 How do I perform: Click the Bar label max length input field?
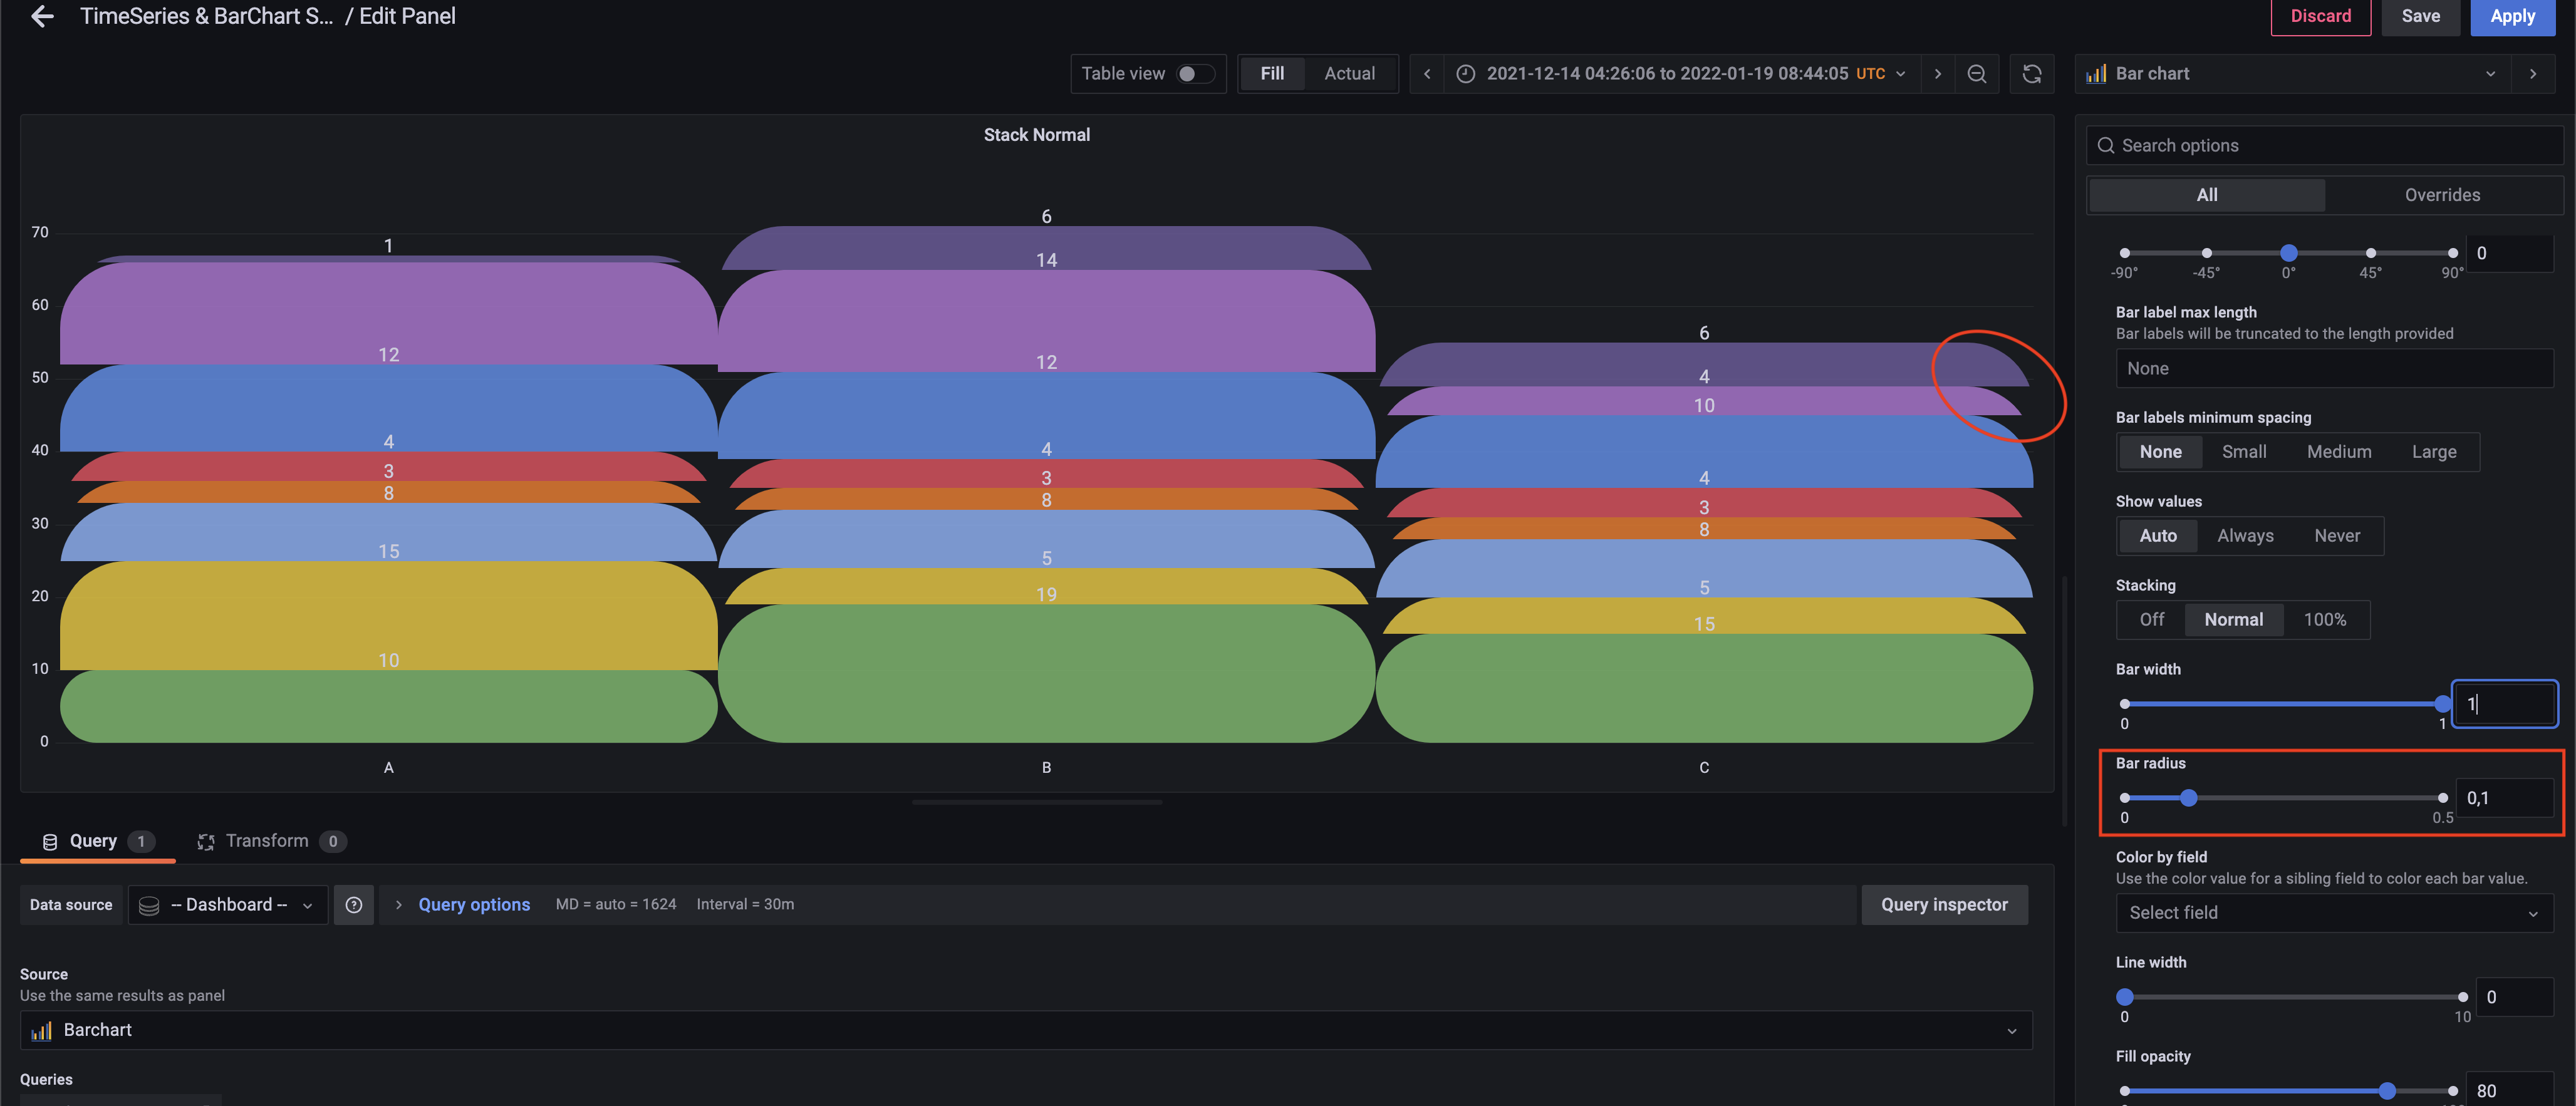[x=2334, y=368]
